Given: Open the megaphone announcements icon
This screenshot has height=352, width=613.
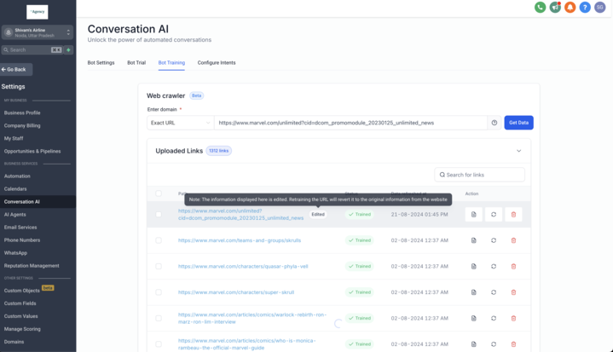Looking at the screenshot, I should tap(555, 8).
